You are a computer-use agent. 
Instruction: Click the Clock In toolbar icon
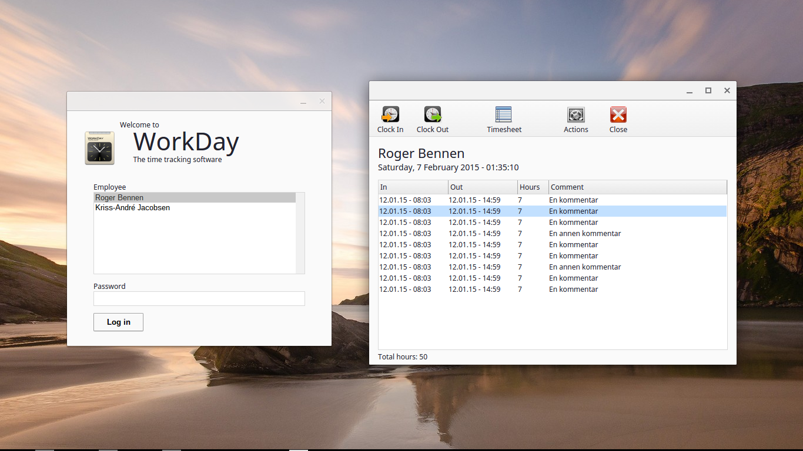[390, 120]
